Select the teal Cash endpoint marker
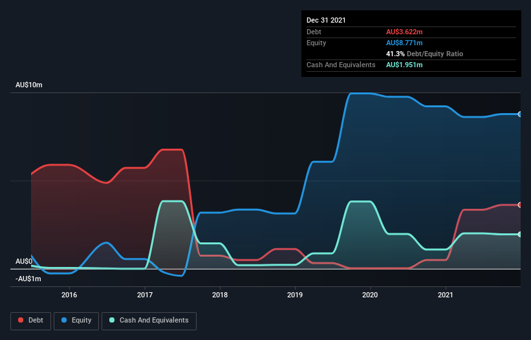Screen dimensions: 531x340 point(520,235)
